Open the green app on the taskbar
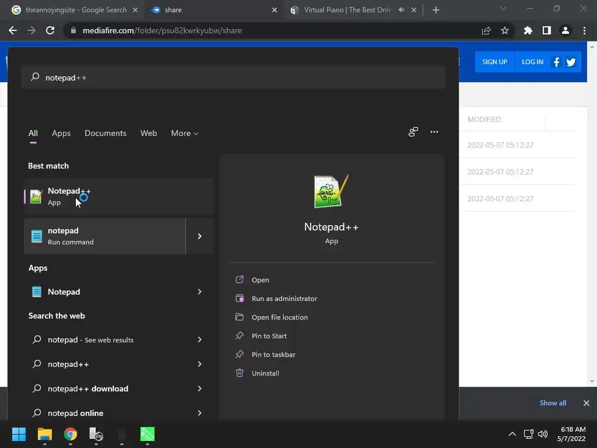 [x=148, y=434]
